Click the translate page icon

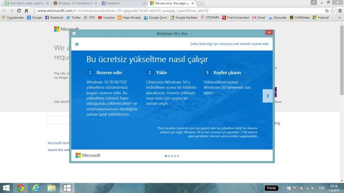(x=327, y=10)
